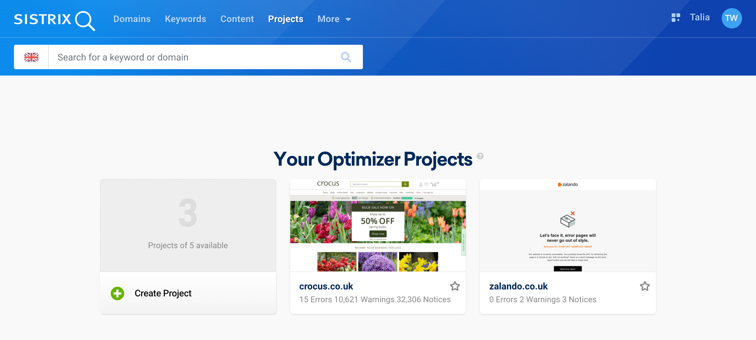756x340 pixels.
Task: Expand the More dropdown menu
Action: pos(334,19)
